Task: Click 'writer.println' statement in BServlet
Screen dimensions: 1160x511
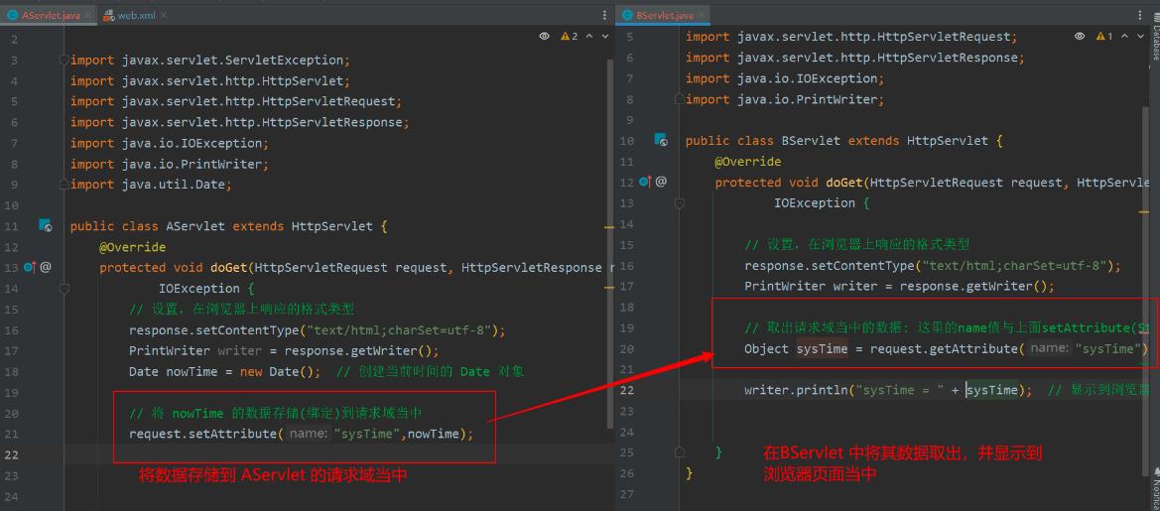Action: 888,390
